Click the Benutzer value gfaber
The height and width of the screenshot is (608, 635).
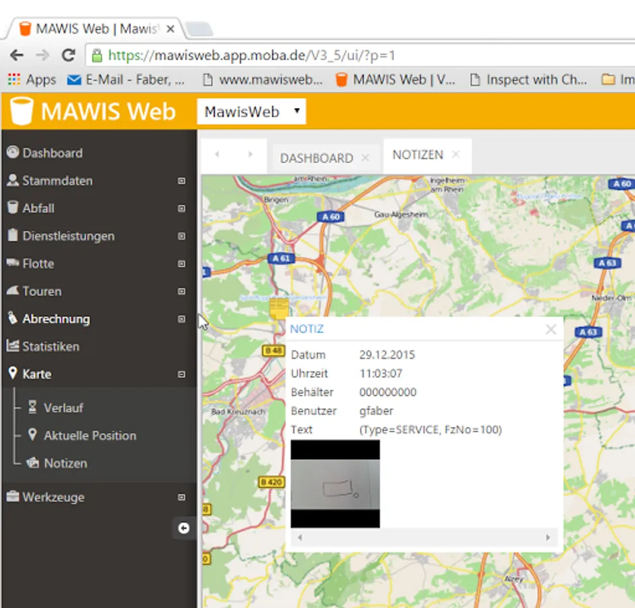click(x=376, y=411)
